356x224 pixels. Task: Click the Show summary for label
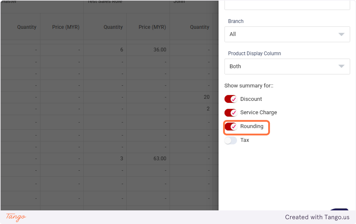pyautogui.click(x=249, y=86)
